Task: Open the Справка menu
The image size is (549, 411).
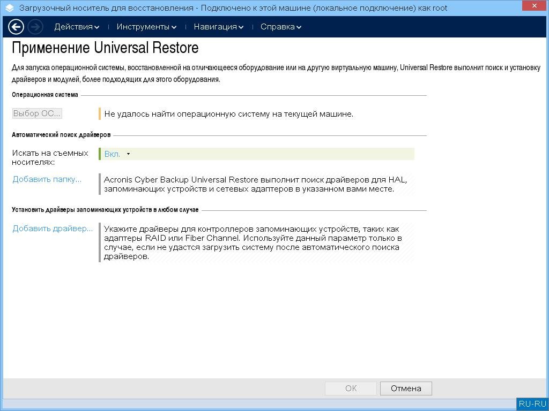Action: tap(281, 27)
